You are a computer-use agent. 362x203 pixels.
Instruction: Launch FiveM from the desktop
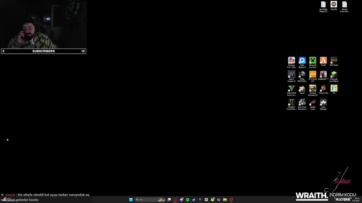coord(323,61)
